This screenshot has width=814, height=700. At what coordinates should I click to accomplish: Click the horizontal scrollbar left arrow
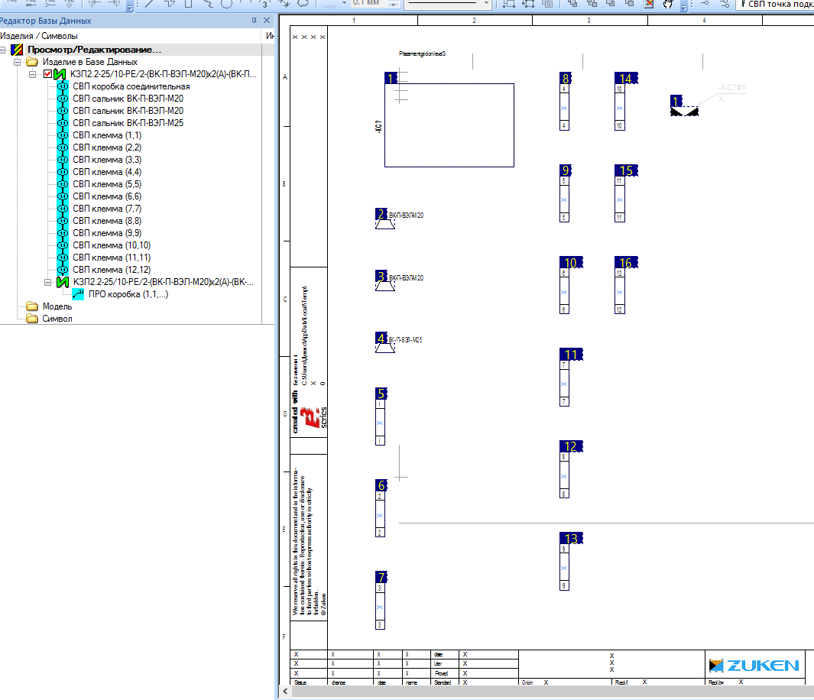pyautogui.click(x=286, y=692)
